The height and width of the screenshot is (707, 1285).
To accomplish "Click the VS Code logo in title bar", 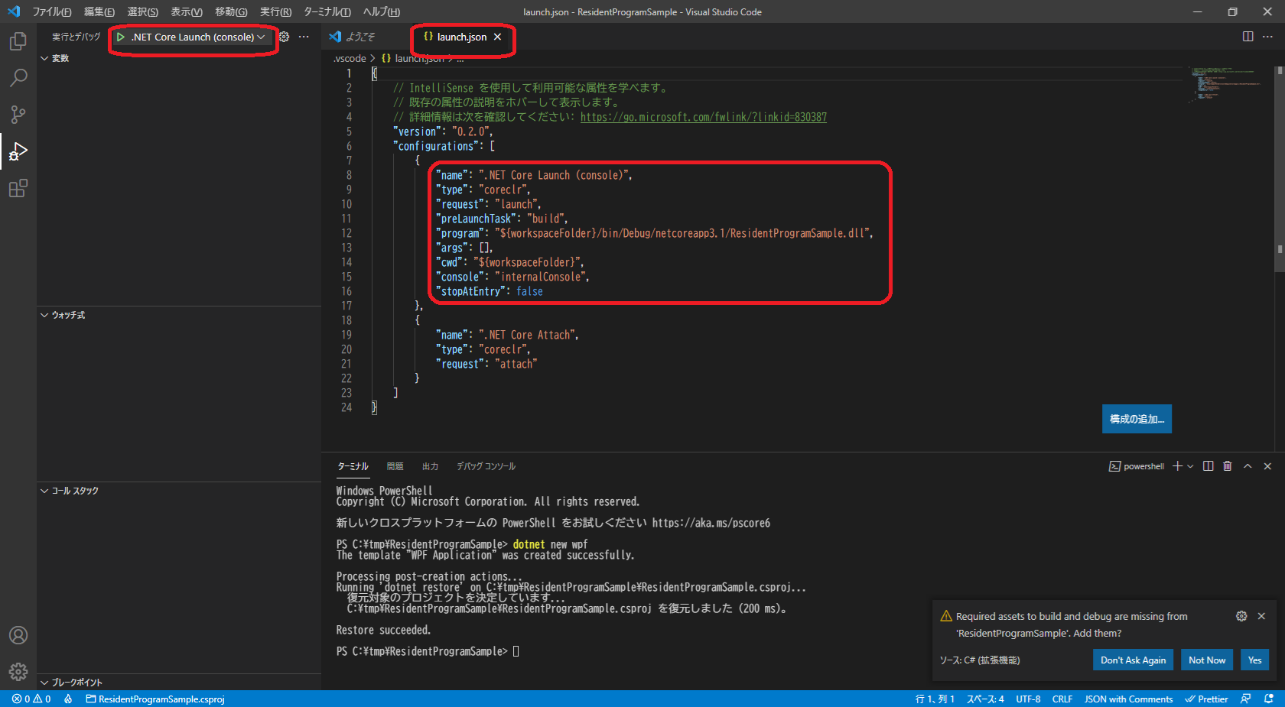I will [x=13, y=11].
